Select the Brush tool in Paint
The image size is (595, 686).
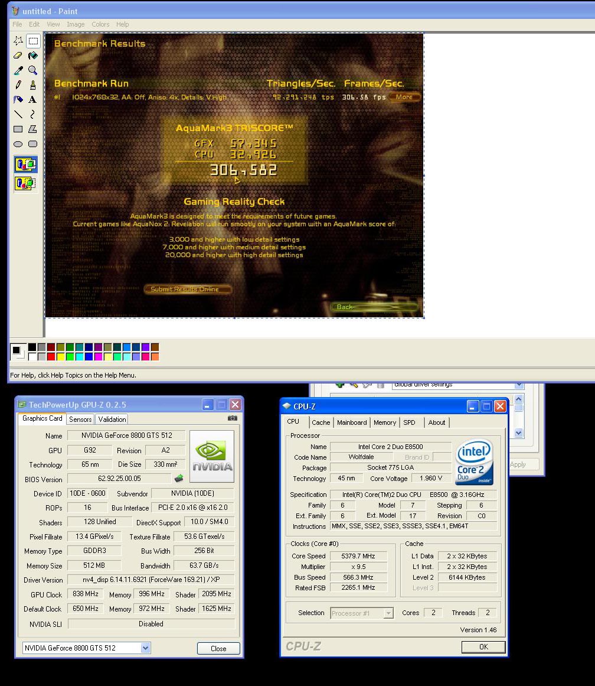click(33, 85)
